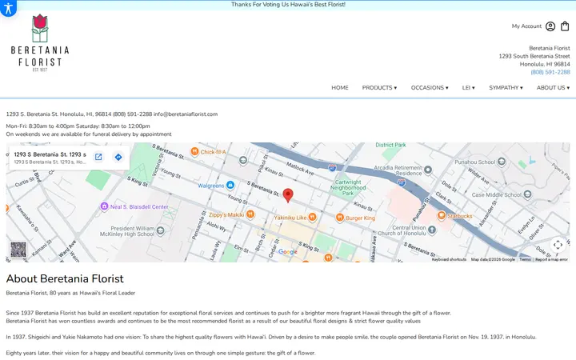
Task: Select Central Union Church of Honolulu marker
Action: 432,230
